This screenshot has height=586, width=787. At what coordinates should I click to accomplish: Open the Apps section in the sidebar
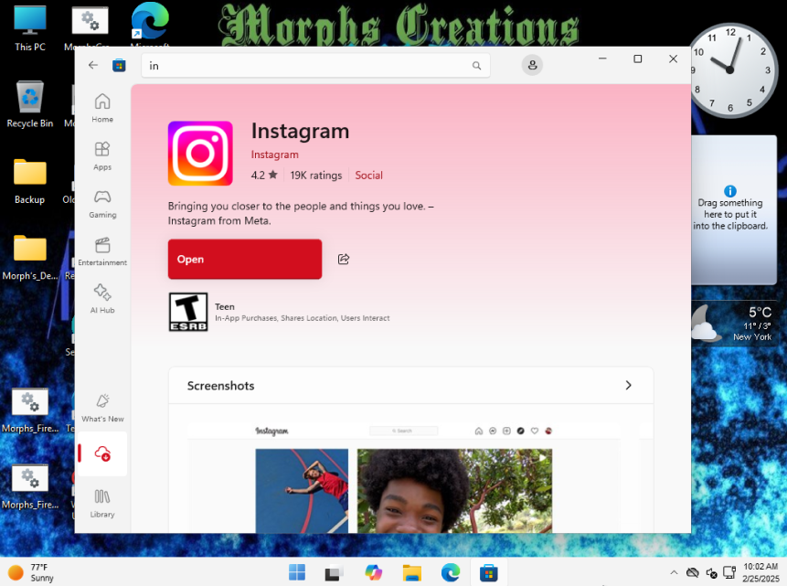point(102,155)
